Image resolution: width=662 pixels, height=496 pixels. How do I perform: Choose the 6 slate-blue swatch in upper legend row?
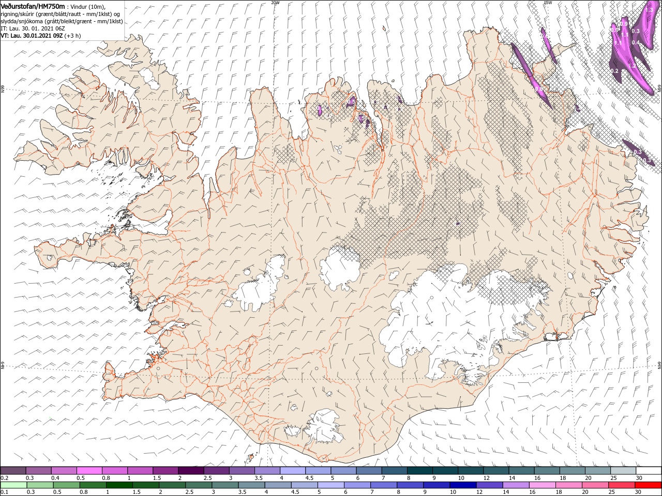(368, 470)
